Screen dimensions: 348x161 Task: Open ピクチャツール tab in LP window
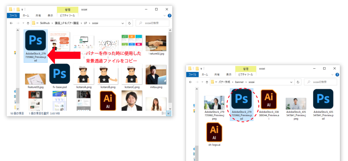click(67, 16)
